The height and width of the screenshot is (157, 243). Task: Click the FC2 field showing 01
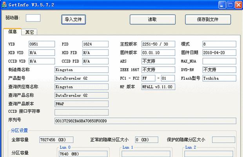point(168,78)
